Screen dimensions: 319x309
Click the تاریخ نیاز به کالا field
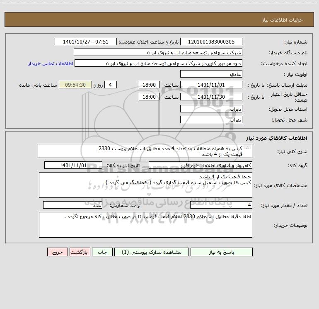[73, 165]
